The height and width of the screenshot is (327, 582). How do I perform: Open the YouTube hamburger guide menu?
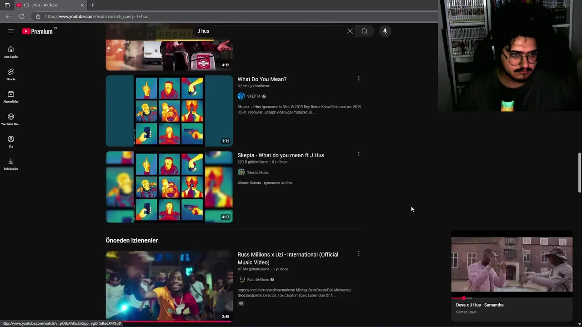(11, 31)
